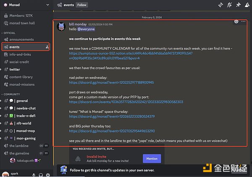Toggle the headphones deafen button

pyautogui.click(x=40, y=174)
